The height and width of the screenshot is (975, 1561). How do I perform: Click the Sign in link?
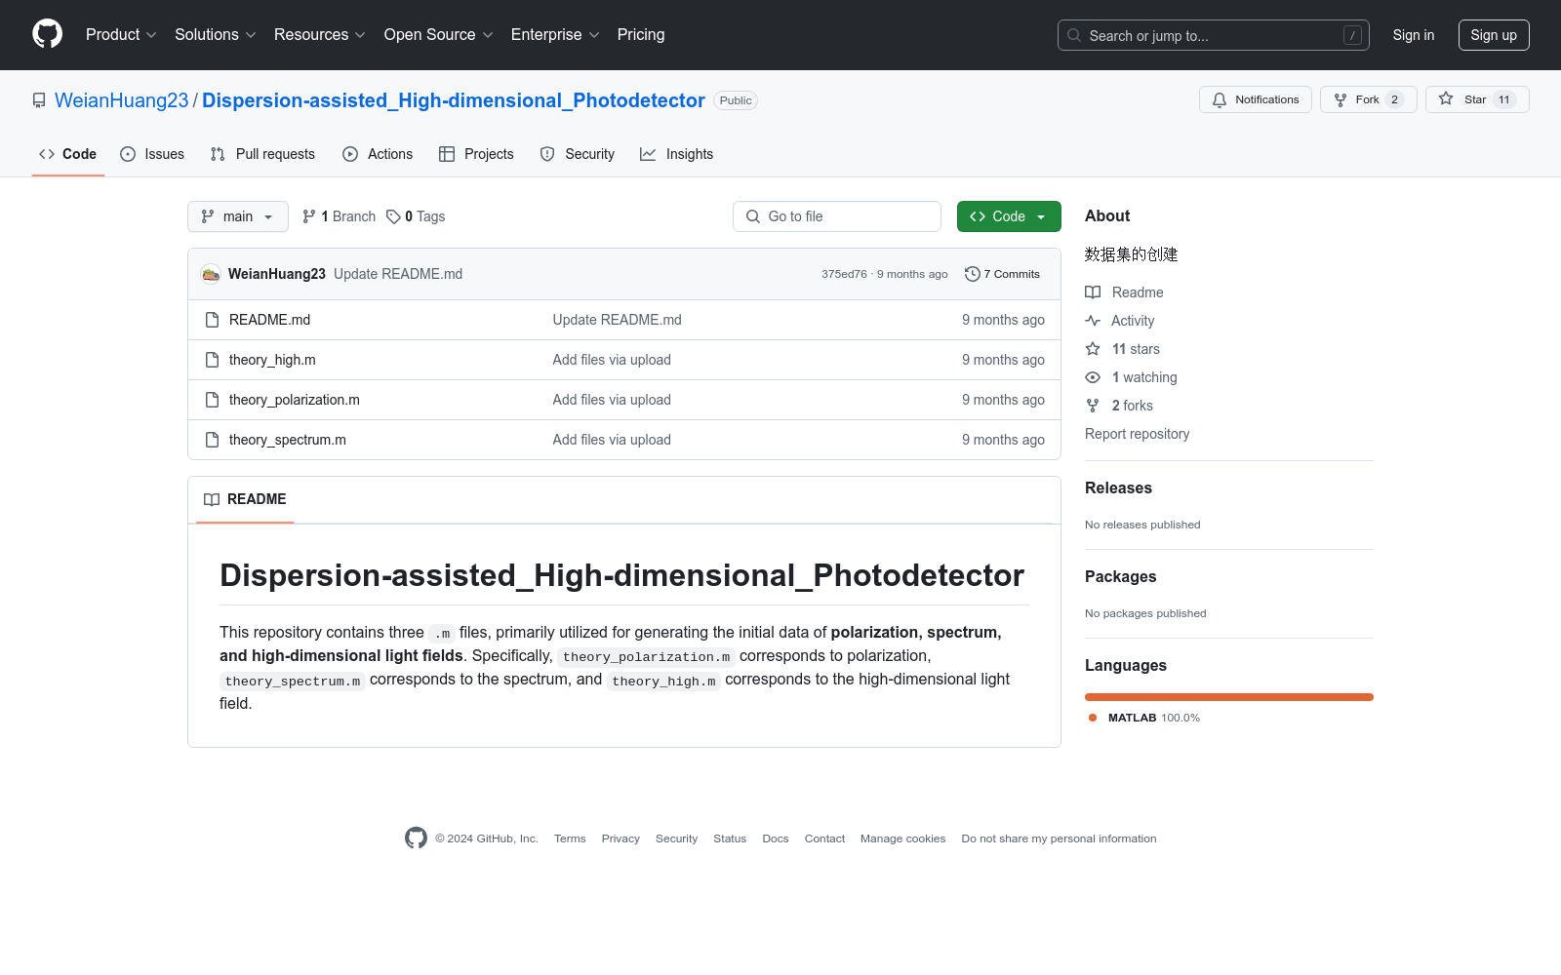1414,35
